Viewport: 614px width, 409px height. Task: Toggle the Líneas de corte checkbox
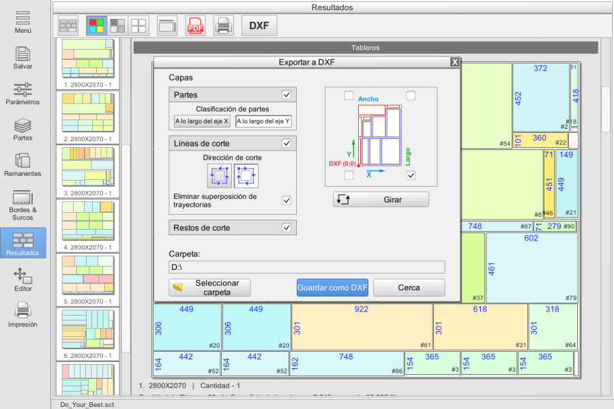click(x=287, y=143)
